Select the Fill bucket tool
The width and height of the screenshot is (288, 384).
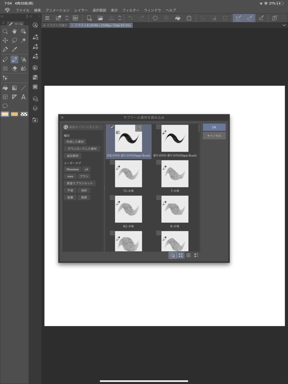pos(5,88)
